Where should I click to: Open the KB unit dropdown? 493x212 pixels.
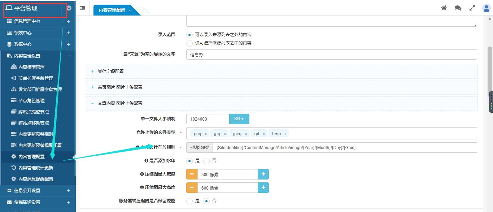pyautogui.click(x=239, y=119)
